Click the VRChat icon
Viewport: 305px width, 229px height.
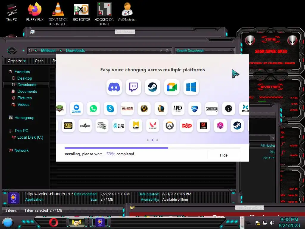(x=212, y=109)
